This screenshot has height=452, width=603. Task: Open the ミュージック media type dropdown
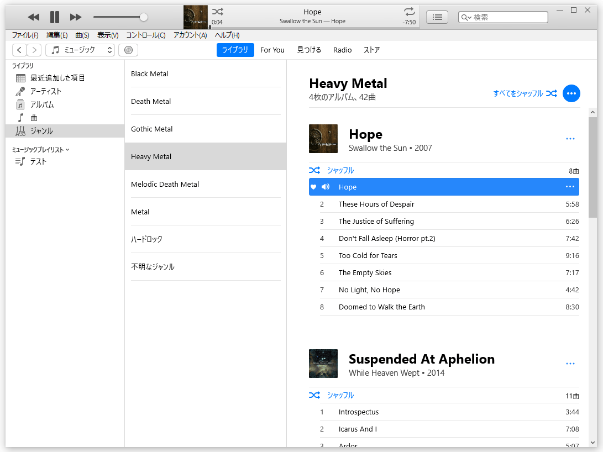[x=80, y=50]
